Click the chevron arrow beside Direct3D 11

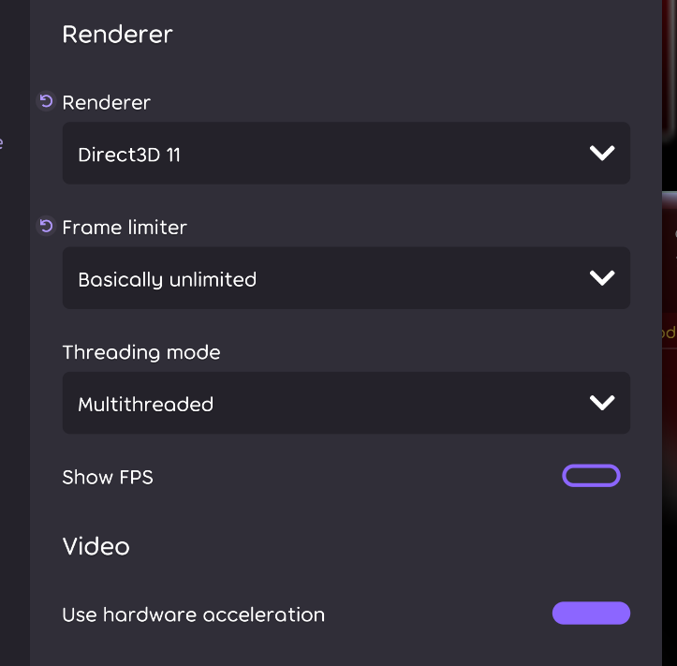pyautogui.click(x=602, y=153)
